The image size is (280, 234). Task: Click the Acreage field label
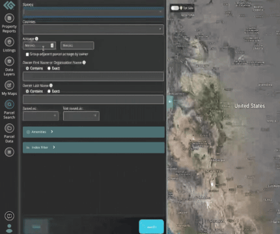(x=29, y=39)
